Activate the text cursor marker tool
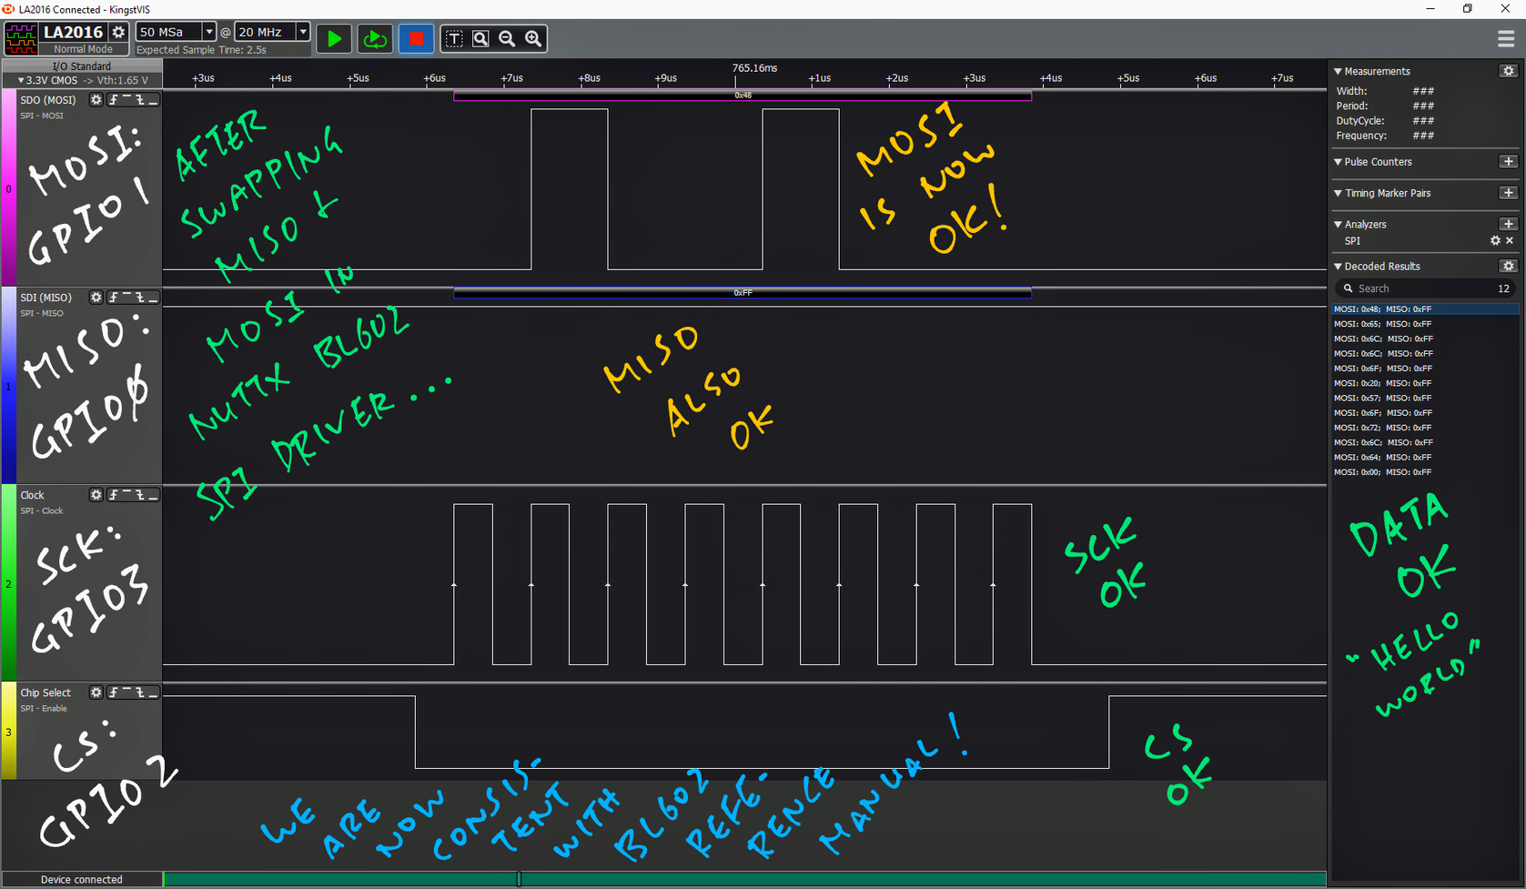Screen dimensions: 1526x889 (454, 39)
